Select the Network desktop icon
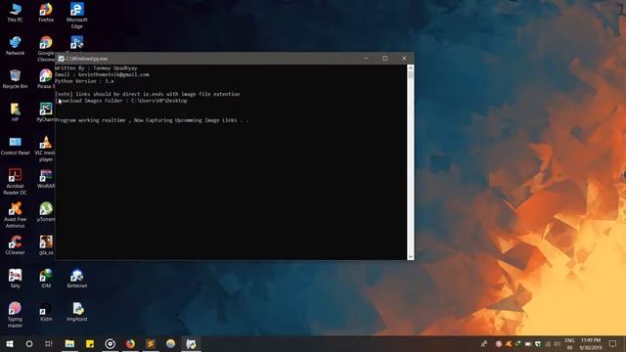The image size is (626, 352). (x=16, y=46)
